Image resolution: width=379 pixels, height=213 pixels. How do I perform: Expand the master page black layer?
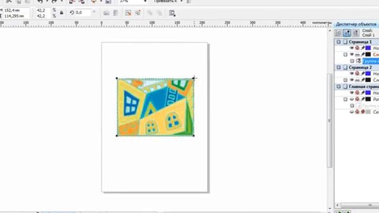(345, 99)
